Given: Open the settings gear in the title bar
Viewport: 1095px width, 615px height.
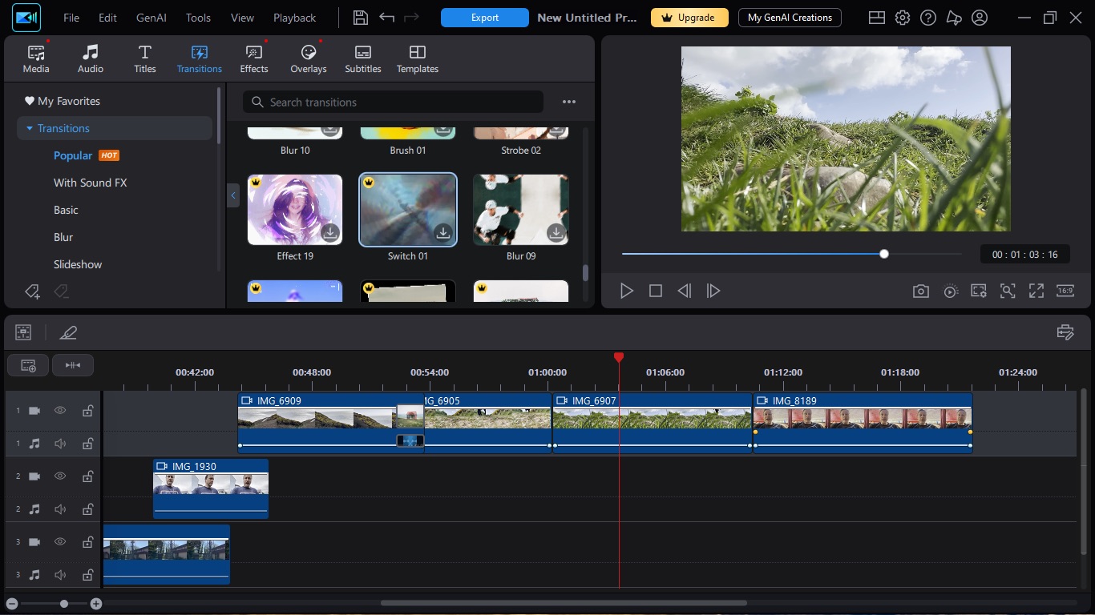Looking at the screenshot, I should click(903, 18).
